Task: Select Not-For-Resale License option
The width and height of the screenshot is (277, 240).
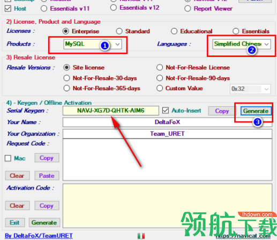Action: (160, 68)
